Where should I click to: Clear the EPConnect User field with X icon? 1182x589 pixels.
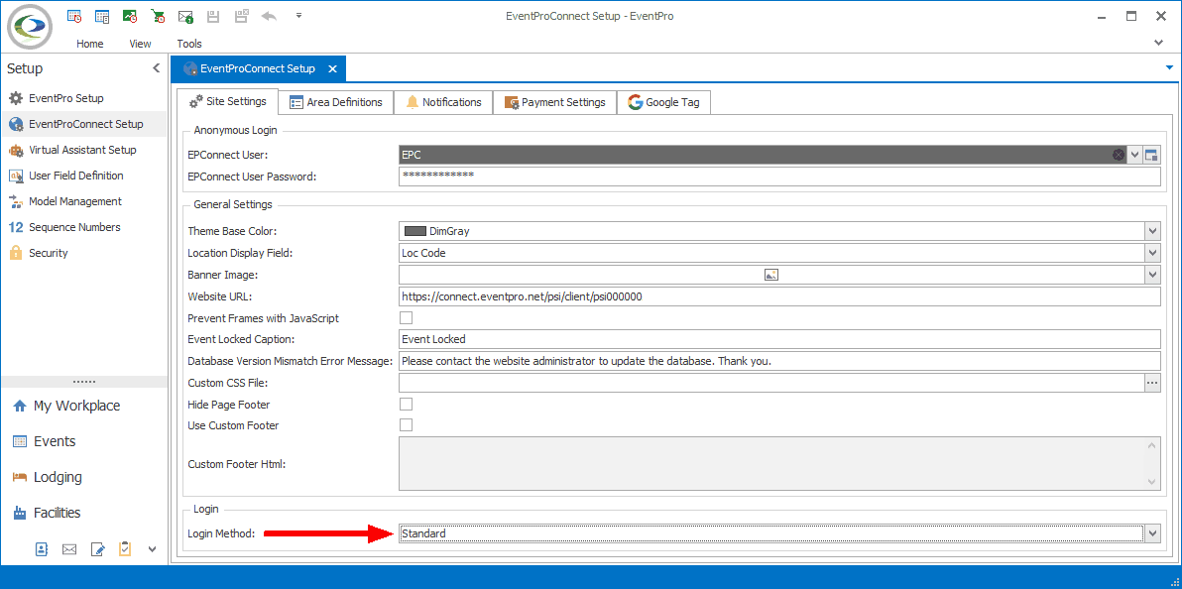[x=1119, y=155]
